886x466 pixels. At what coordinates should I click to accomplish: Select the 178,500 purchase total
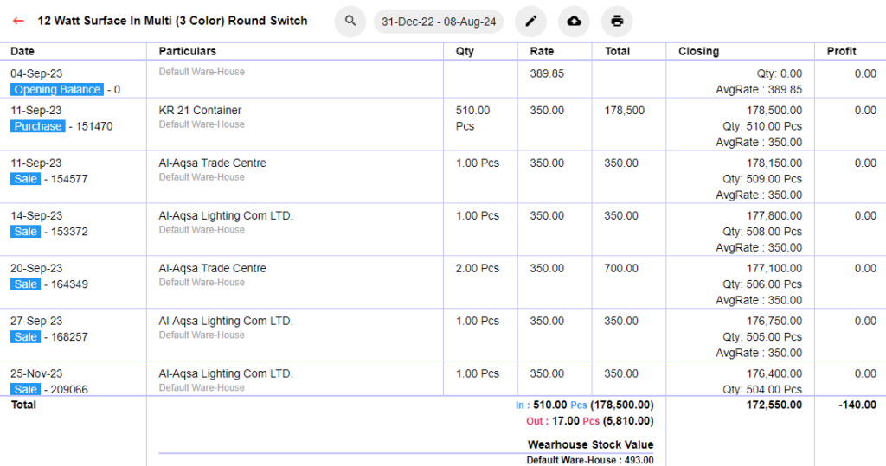625,110
